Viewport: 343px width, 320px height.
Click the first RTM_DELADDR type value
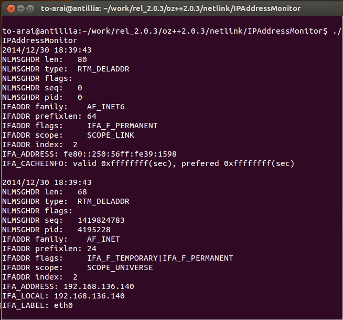(x=103, y=69)
